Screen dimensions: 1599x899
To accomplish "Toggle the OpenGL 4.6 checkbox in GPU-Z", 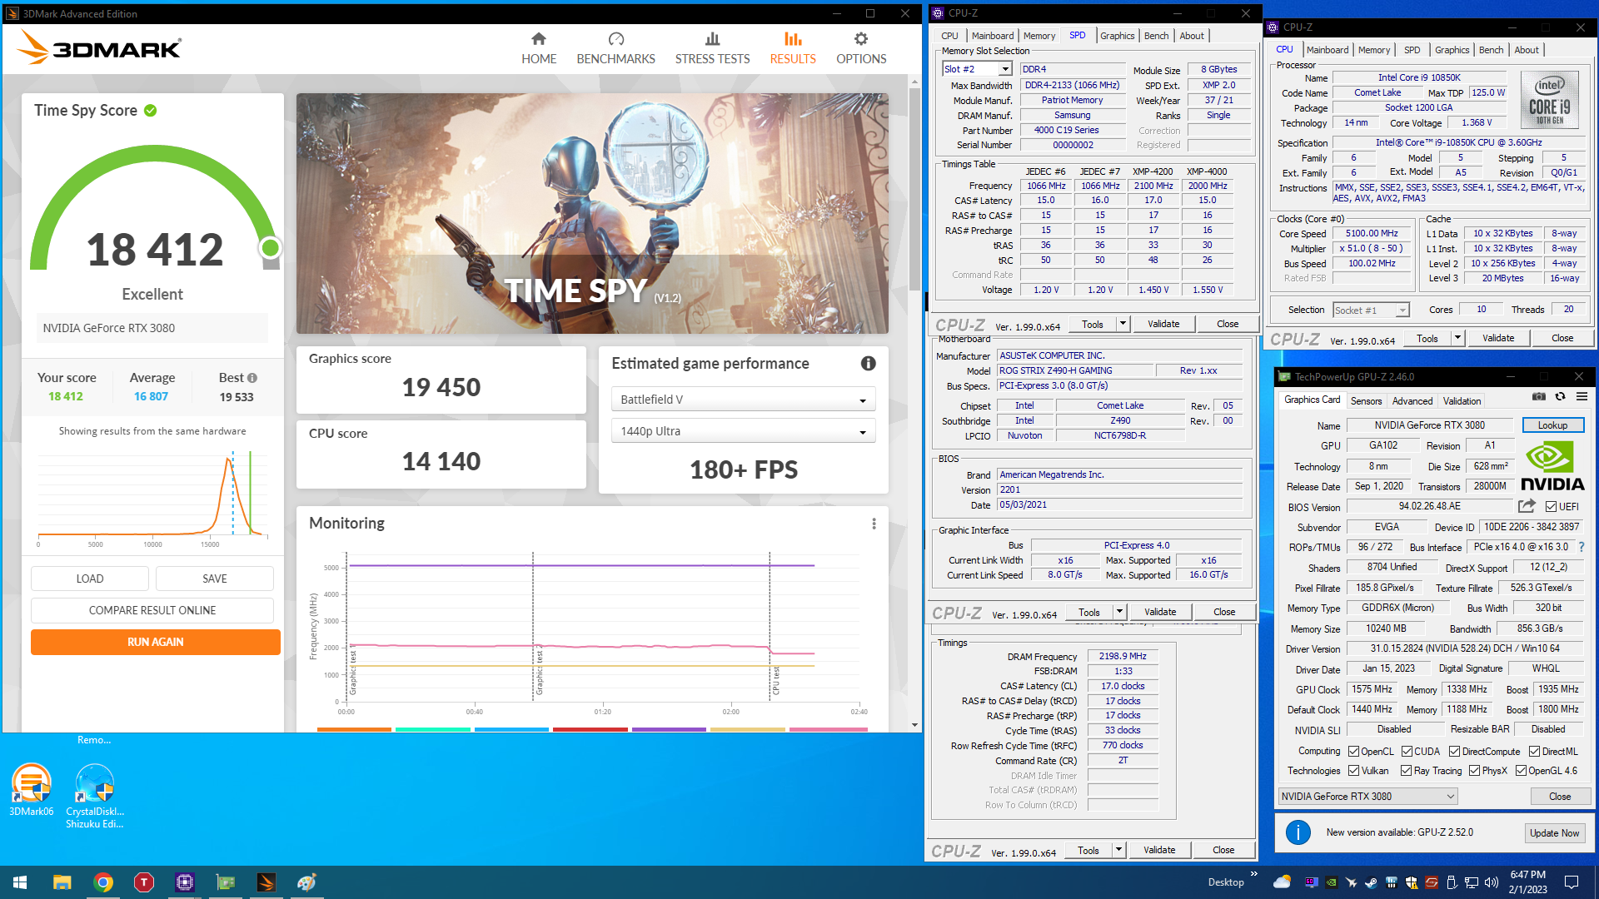I will click(1522, 771).
